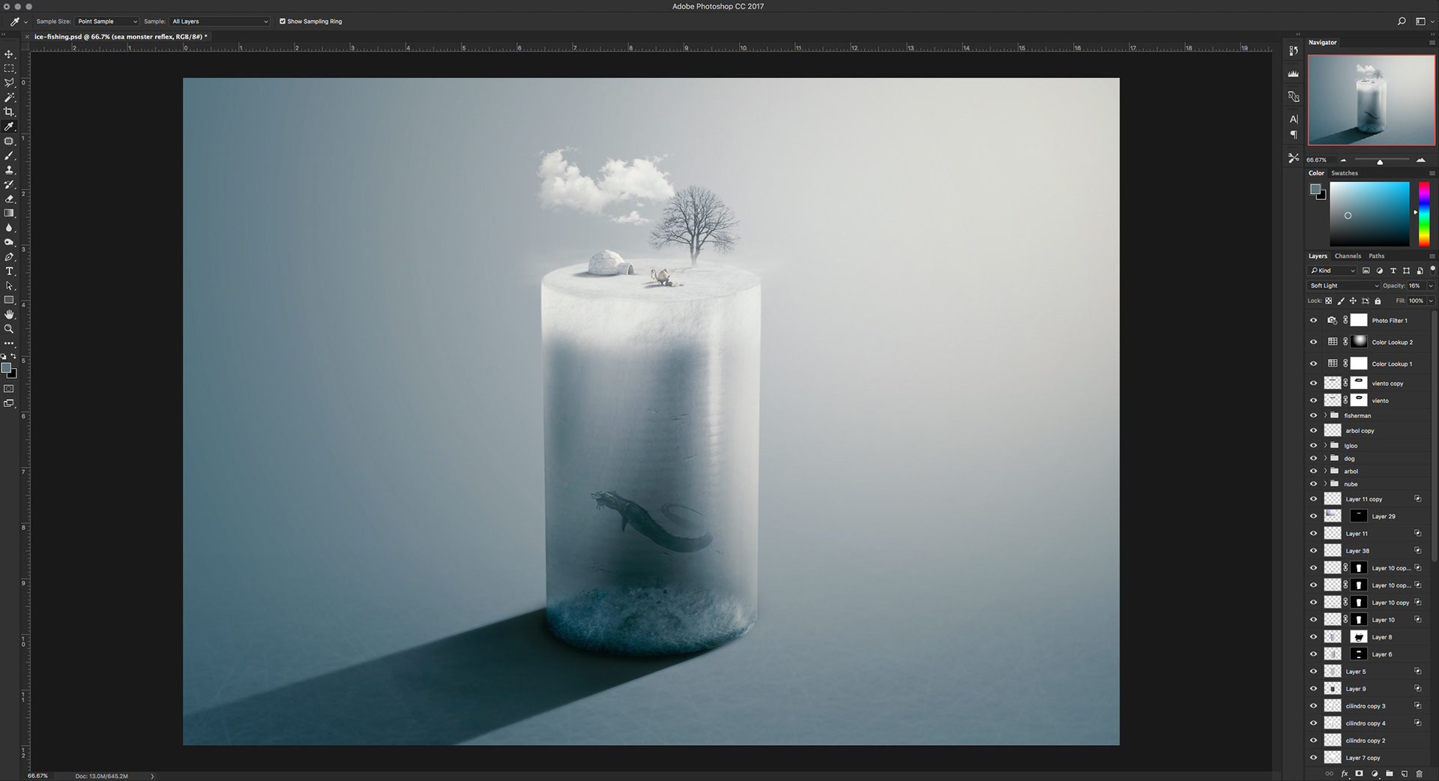Switch to the Swatches tab

coord(1345,173)
